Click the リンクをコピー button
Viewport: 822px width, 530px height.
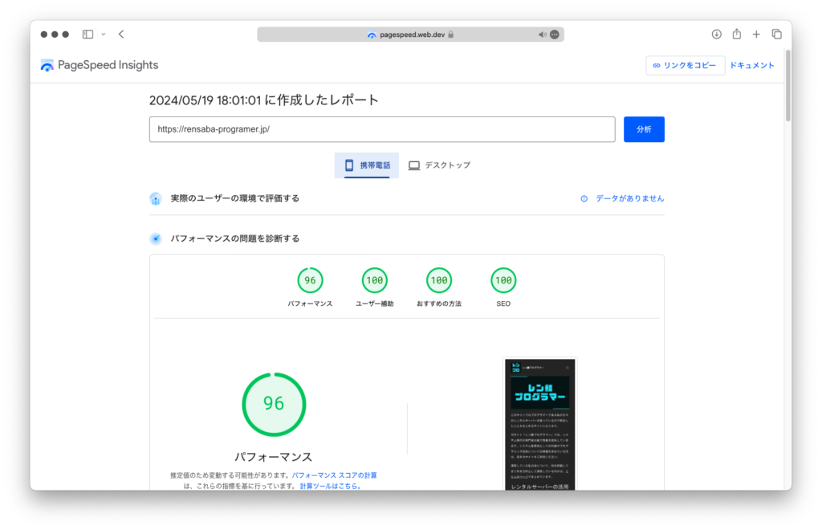coord(685,66)
